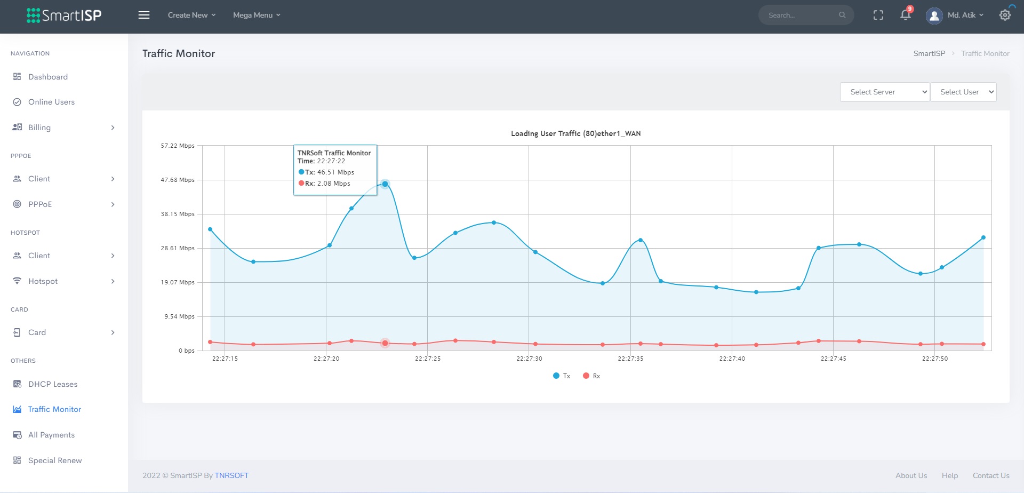Viewport: 1024px width, 493px height.
Task: Click the Hotspot wifi icon
Action: point(17,281)
